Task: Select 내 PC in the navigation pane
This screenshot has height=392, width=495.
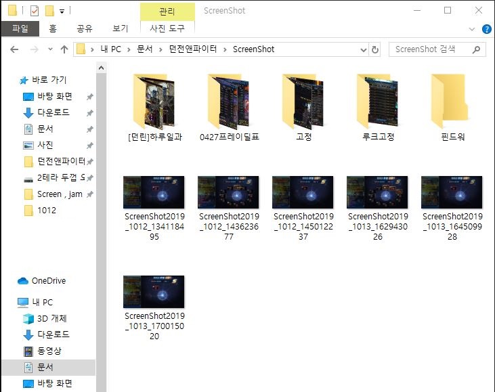Action: tap(35, 303)
